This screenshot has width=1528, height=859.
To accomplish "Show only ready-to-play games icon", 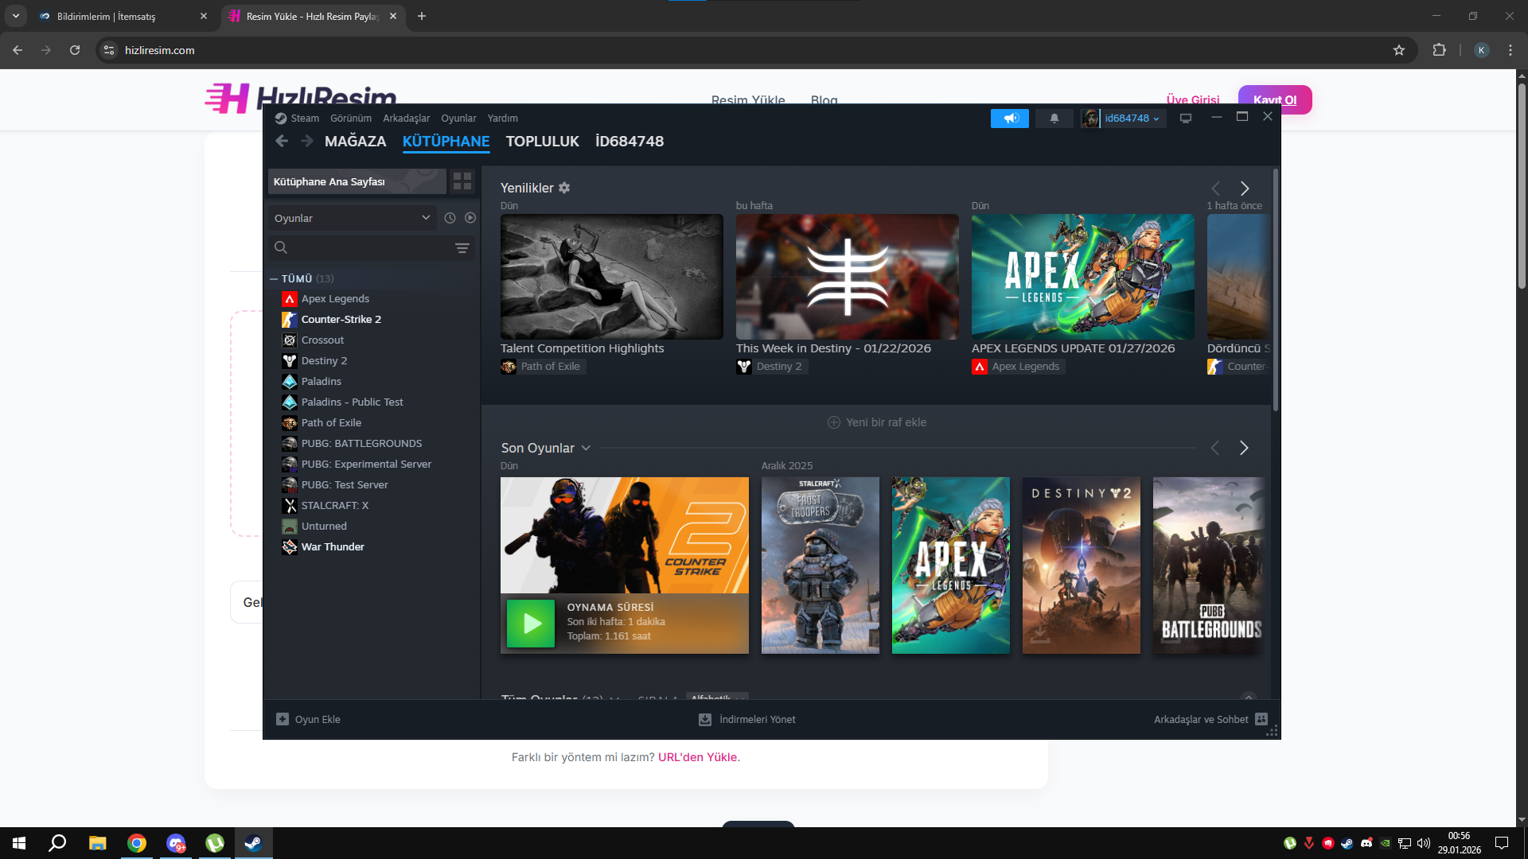I will 470,218.
